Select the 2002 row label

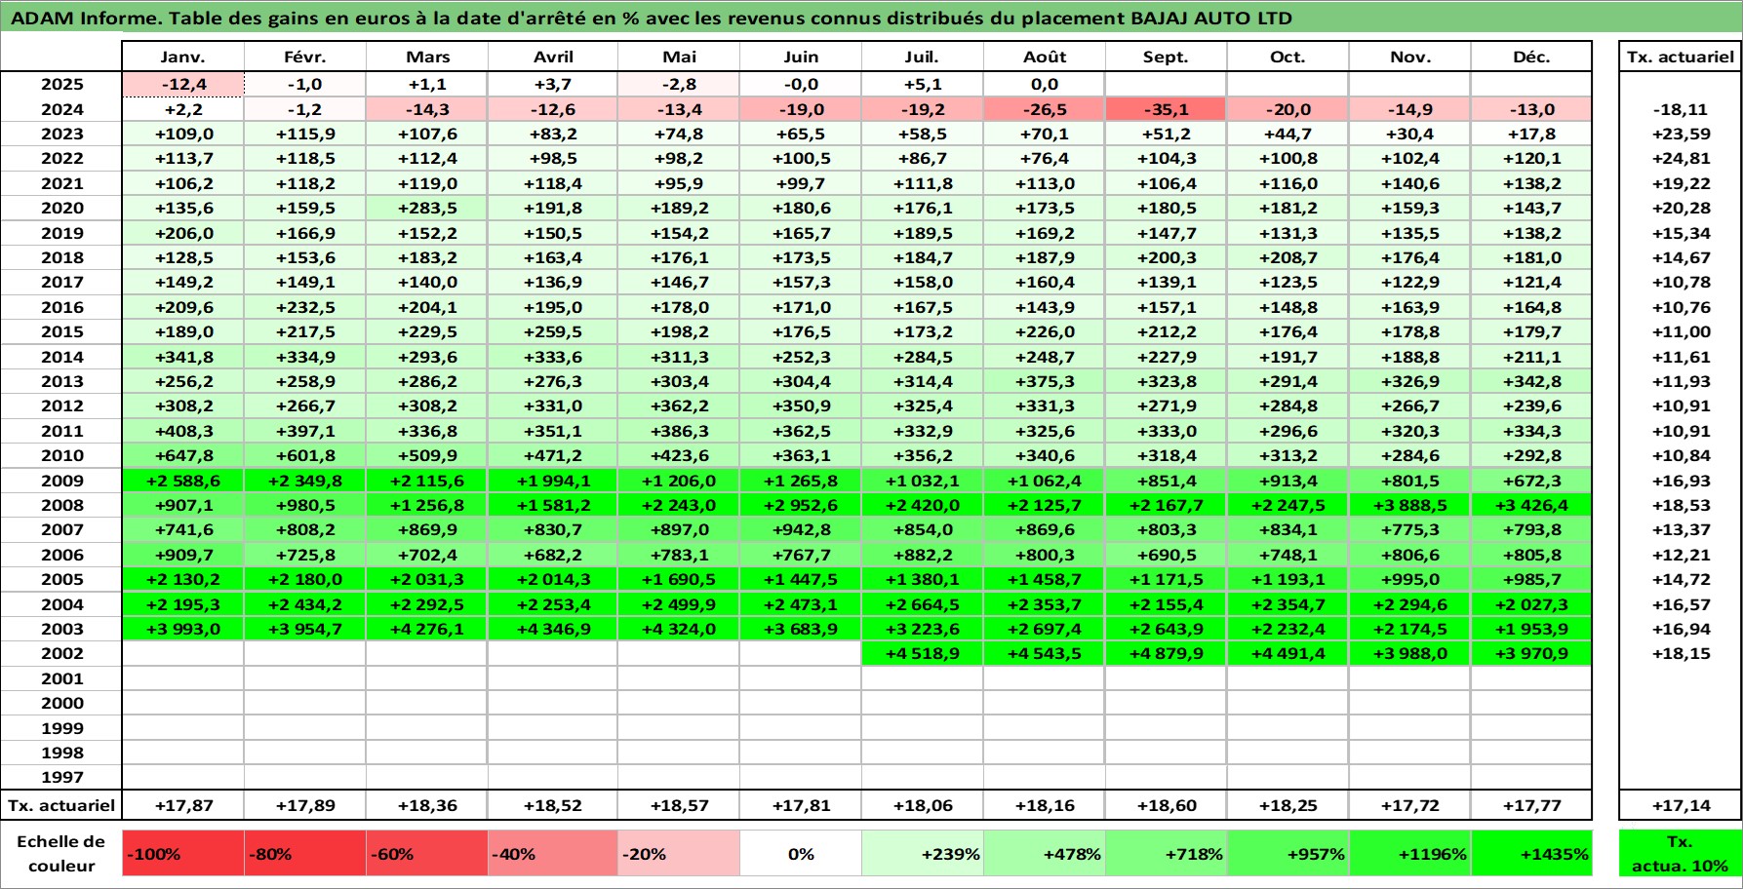click(61, 653)
